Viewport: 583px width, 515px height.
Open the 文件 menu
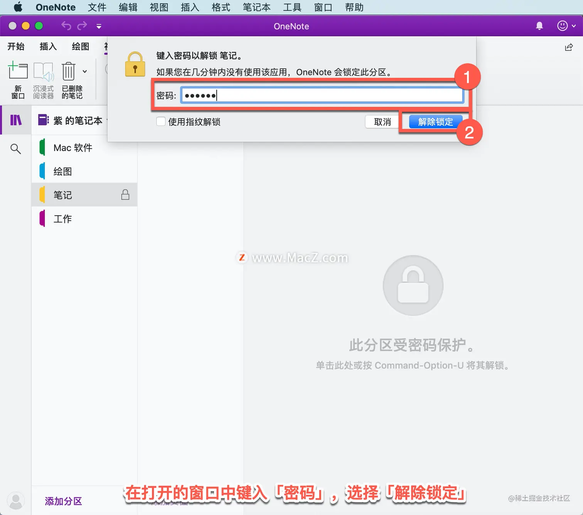pyautogui.click(x=97, y=7)
